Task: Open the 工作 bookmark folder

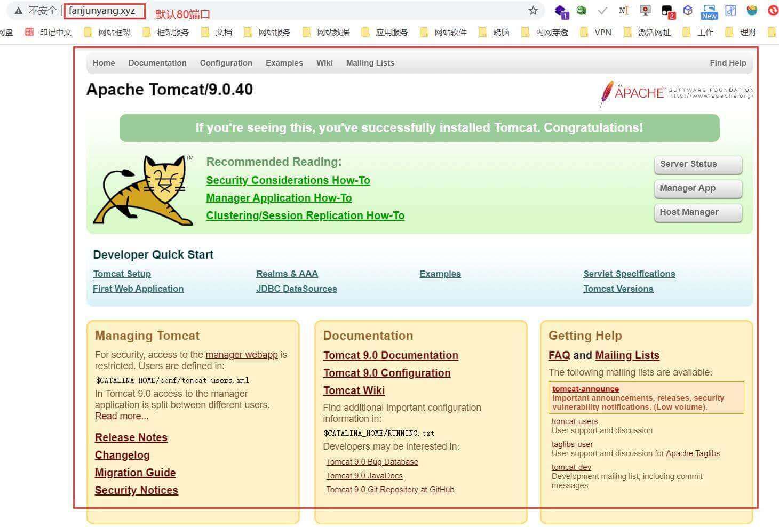Action: pyautogui.click(x=698, y=32)
